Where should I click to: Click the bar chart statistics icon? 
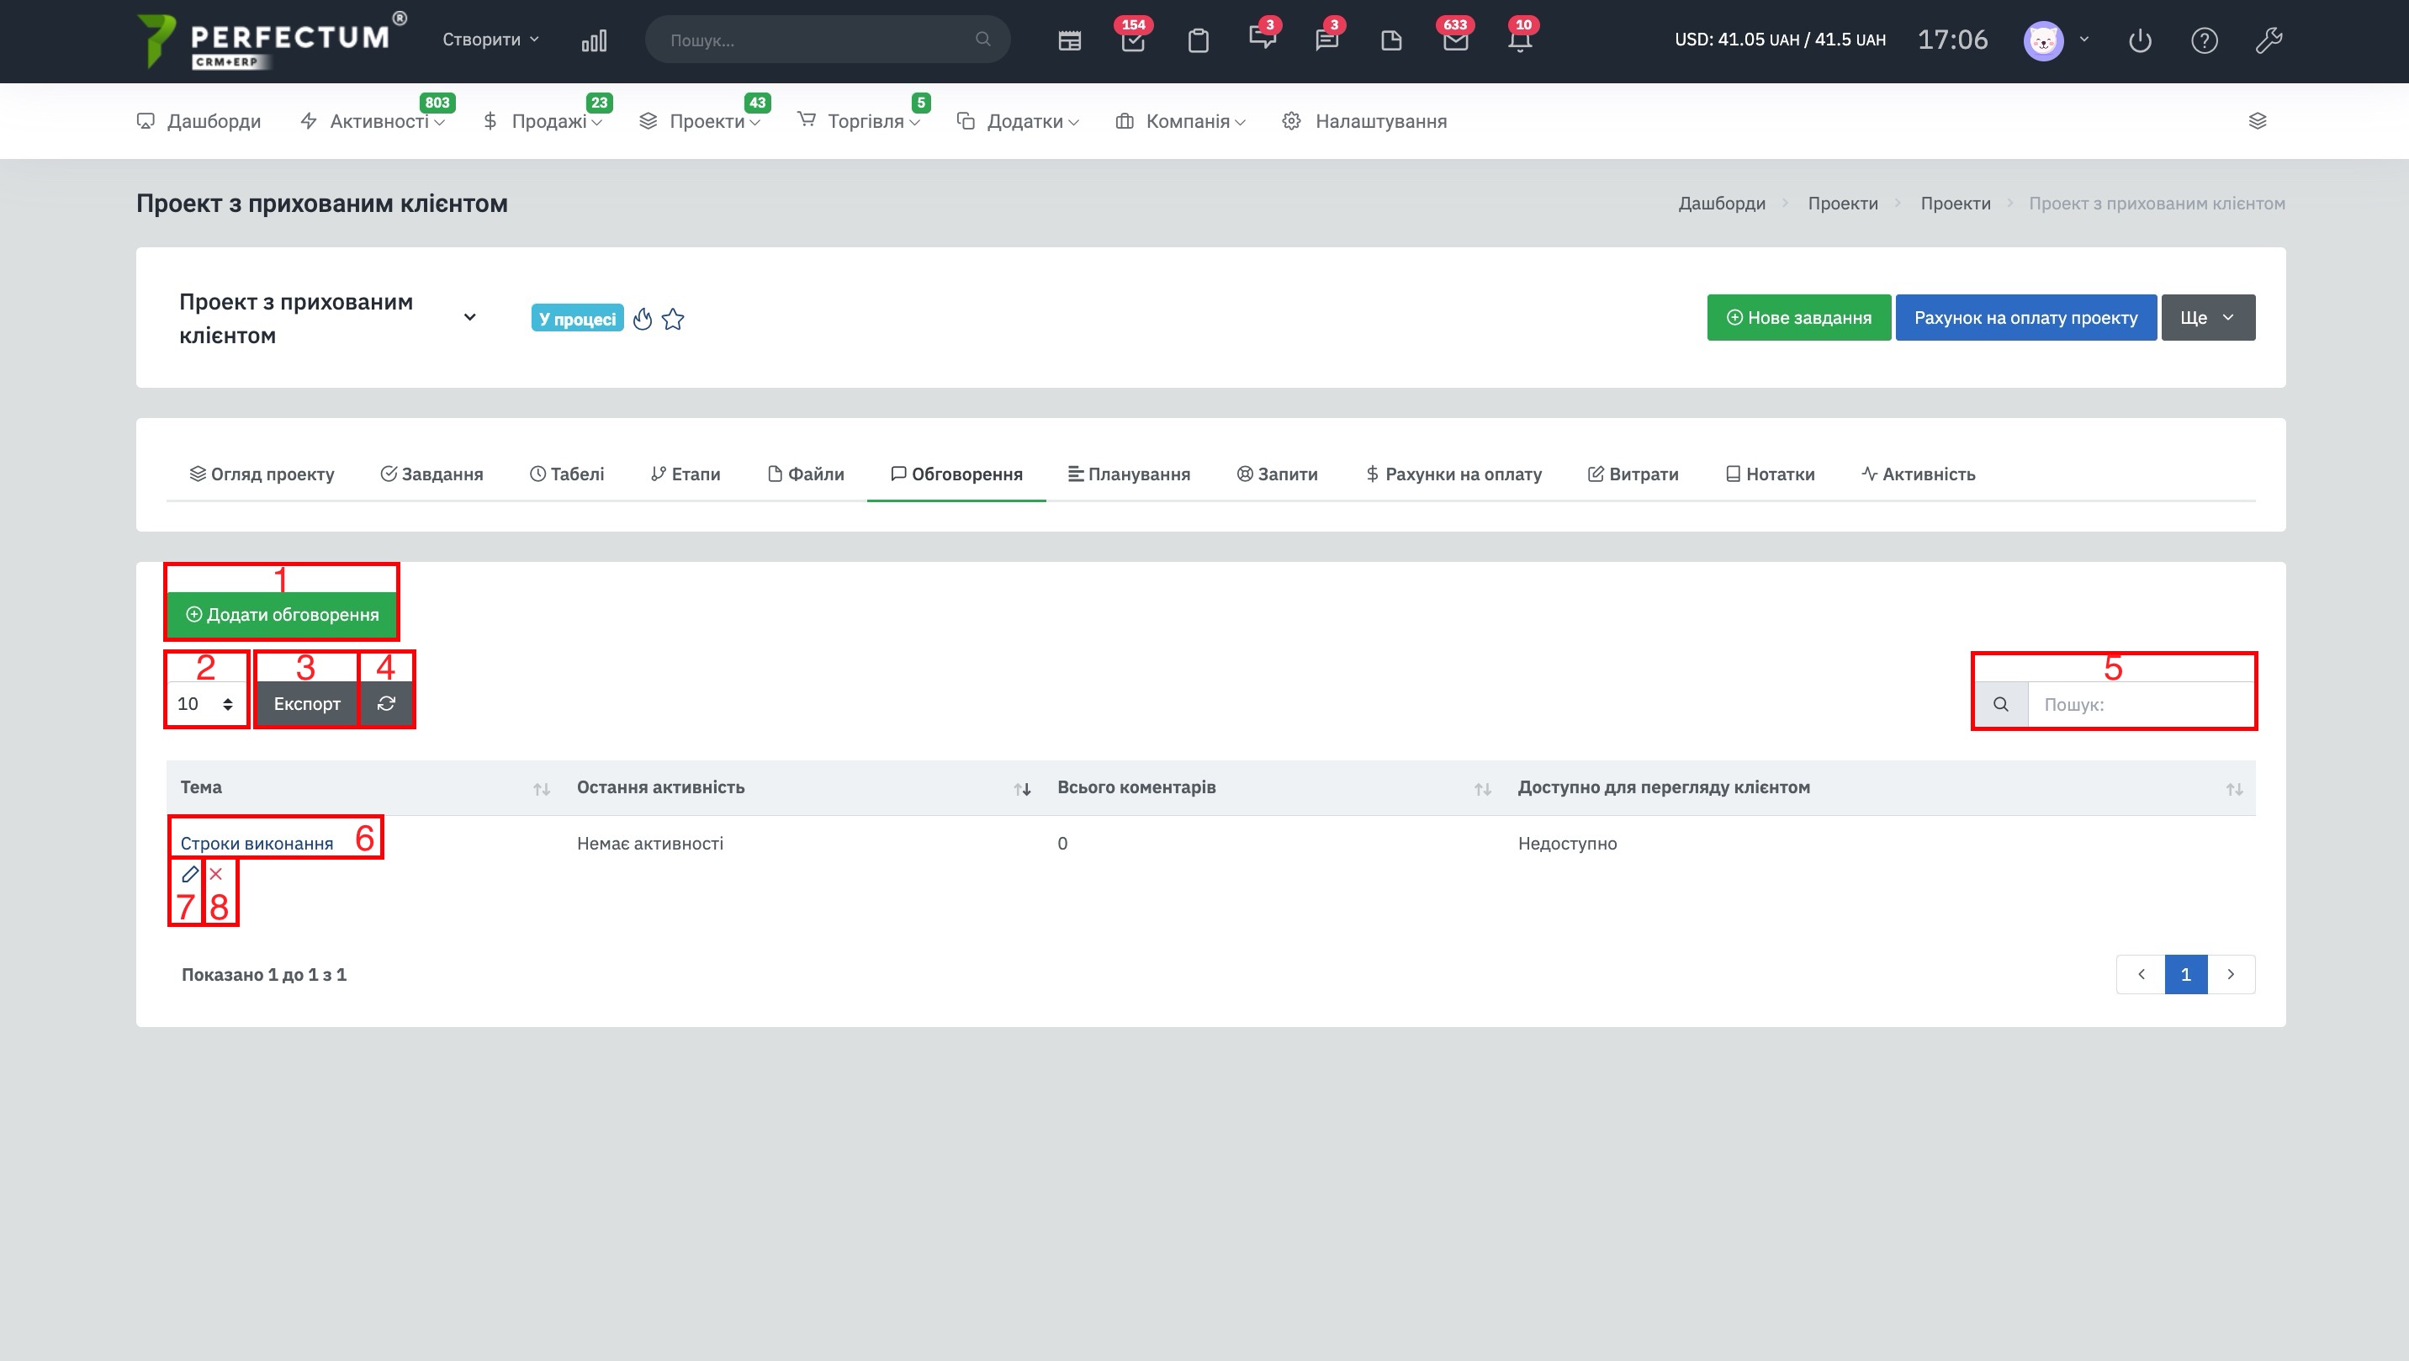(594, 40)
